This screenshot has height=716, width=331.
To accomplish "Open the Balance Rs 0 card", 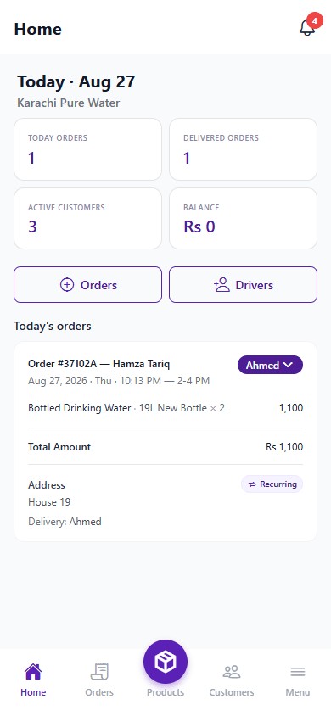I will tap(244, 219).
